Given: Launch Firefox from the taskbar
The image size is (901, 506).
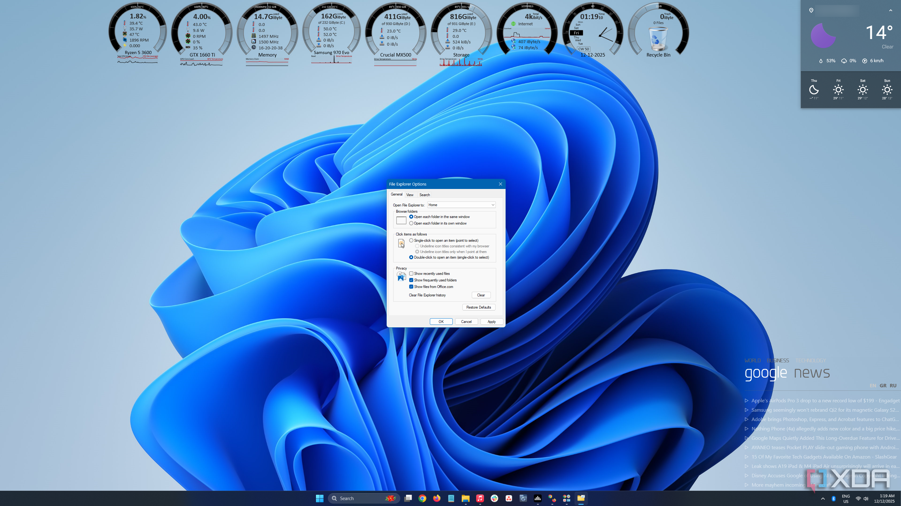Looking at the screenshot, I should [436, 498].
